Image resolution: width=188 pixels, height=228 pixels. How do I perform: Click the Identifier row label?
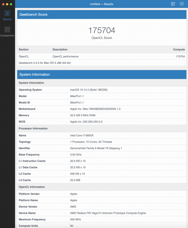24,148
